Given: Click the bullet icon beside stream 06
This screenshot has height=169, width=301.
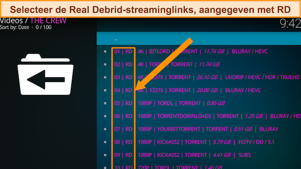Looking at the screenshot, I should (x=105, y=116).
